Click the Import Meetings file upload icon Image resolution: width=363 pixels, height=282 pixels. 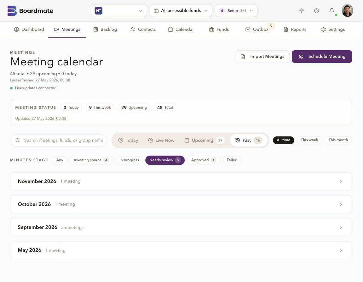(x=243, y=57)
